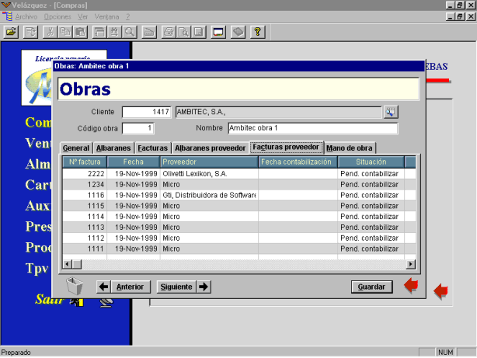Open the Archivo menu
This screenshot has width=477, height=358.
click(26, 17)
